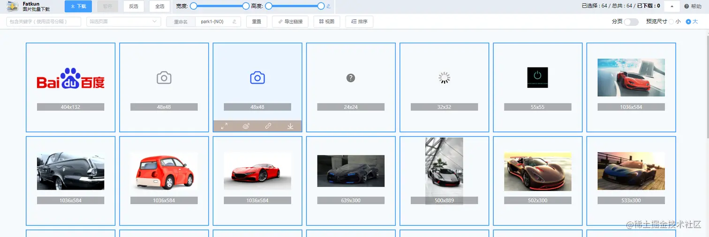Click the 视图 view button
This screenshot has width=709, height=237.
[327, 22]
